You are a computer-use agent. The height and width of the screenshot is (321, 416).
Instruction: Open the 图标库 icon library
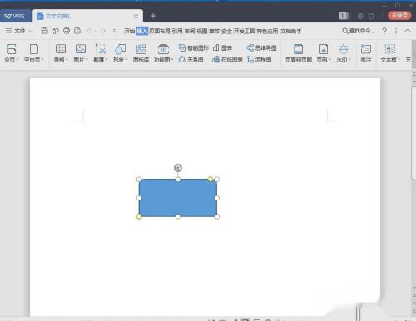[141, 53]
